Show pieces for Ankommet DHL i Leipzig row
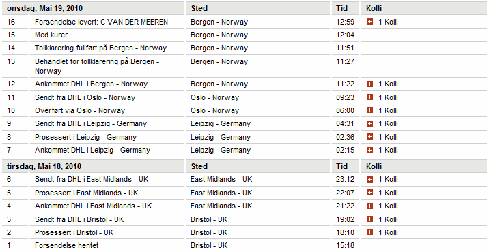489x252 pixels. coord(370,150)
